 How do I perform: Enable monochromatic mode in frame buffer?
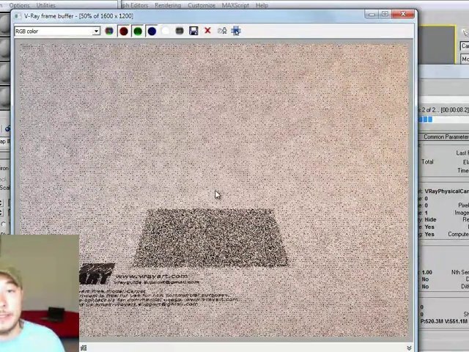(180, 31)
